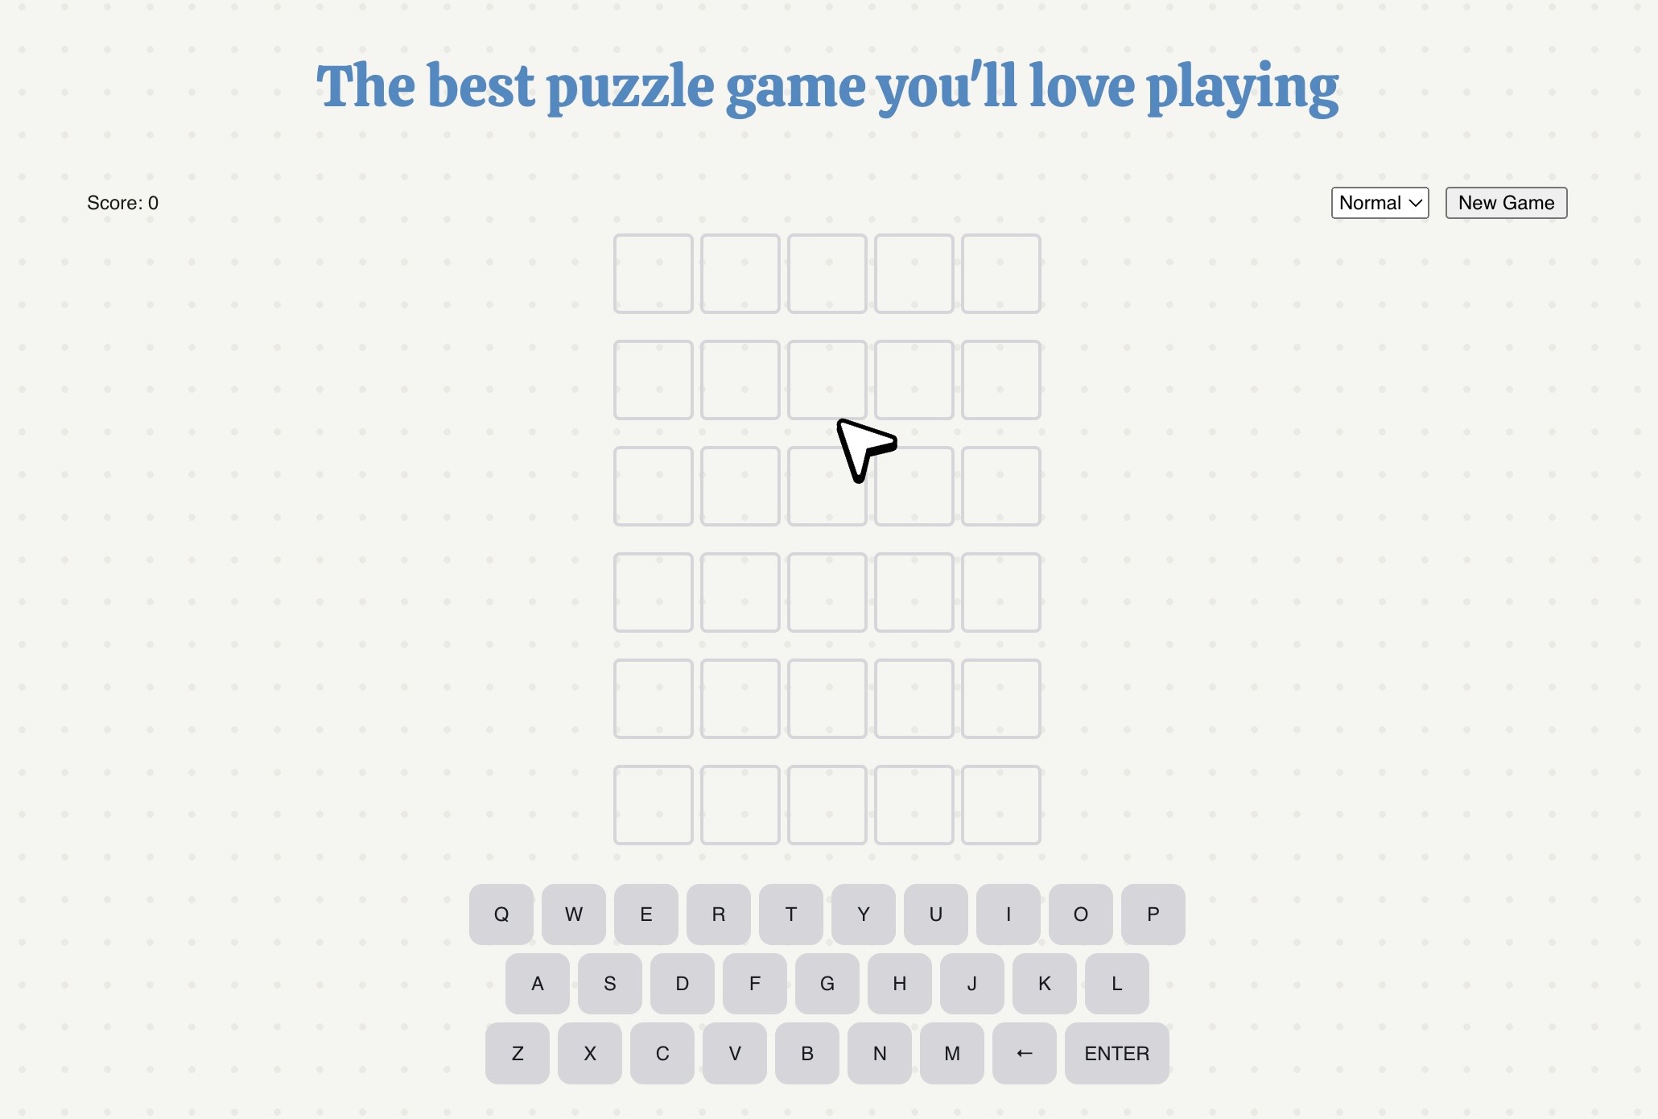Press the letter Y key
Screen dimensions: 1658x1119
864,915
